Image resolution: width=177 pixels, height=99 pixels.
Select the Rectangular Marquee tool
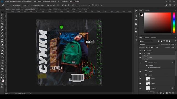2,15
